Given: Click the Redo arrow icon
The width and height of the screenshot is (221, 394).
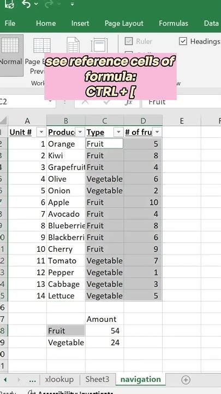Looking at the screenshot, I should click(x=50, y=4).
